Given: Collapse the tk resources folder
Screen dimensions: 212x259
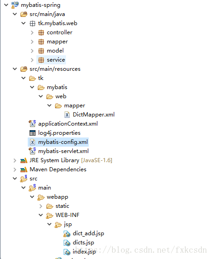Looking at the screenshot, I should pyautogui.click(x=24, y=78).
